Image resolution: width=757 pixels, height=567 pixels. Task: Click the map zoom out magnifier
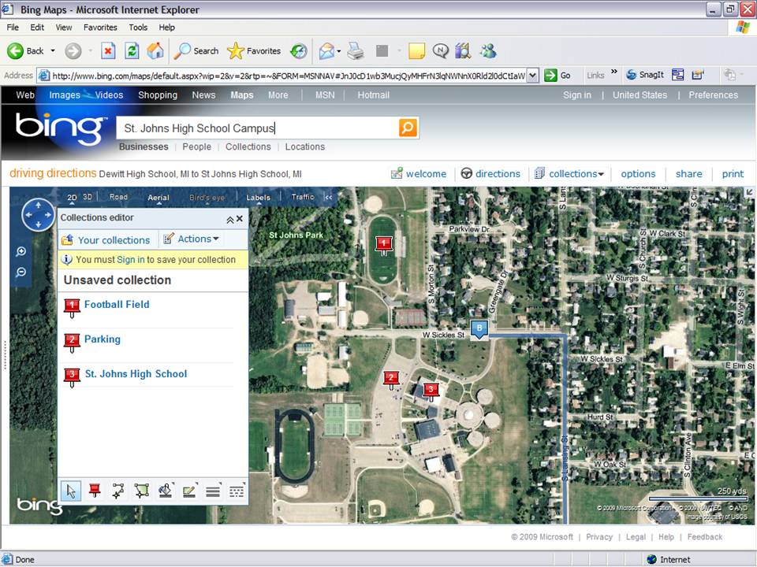point(21,273)
